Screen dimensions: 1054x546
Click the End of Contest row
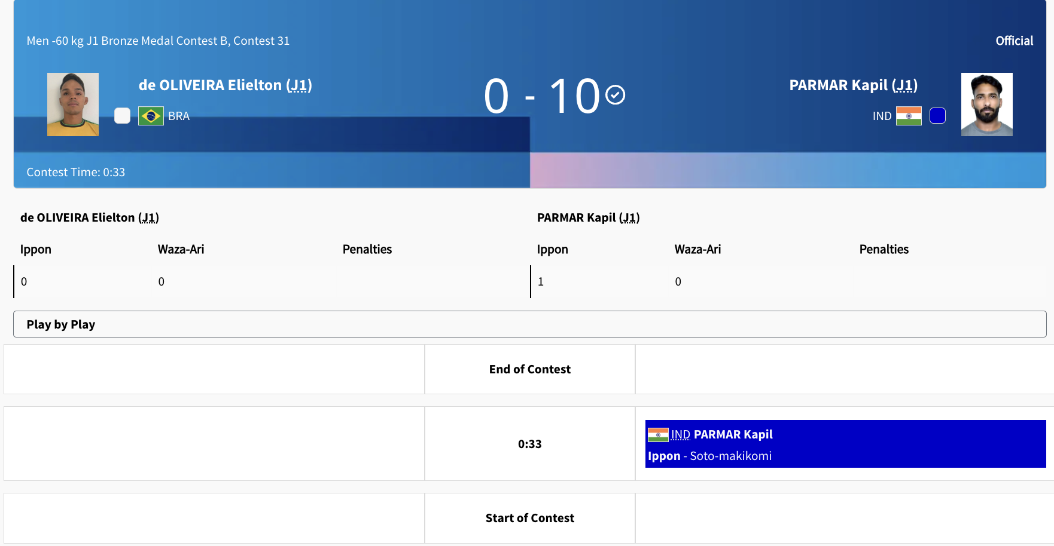pos(529,369)
